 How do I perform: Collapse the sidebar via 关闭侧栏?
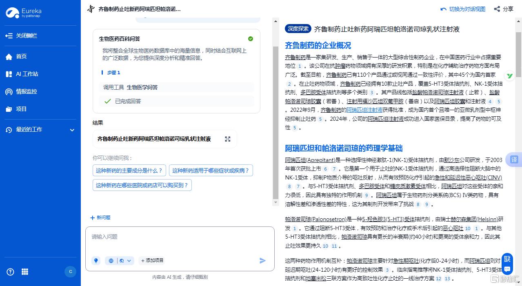[21, 36]
